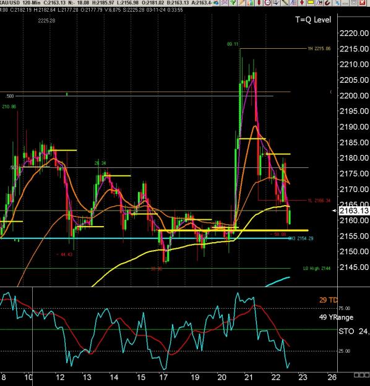Close the chart window with red X
The height and width of the screenshot is (386, 370).
pyautogui.click(x=363, y=2)
